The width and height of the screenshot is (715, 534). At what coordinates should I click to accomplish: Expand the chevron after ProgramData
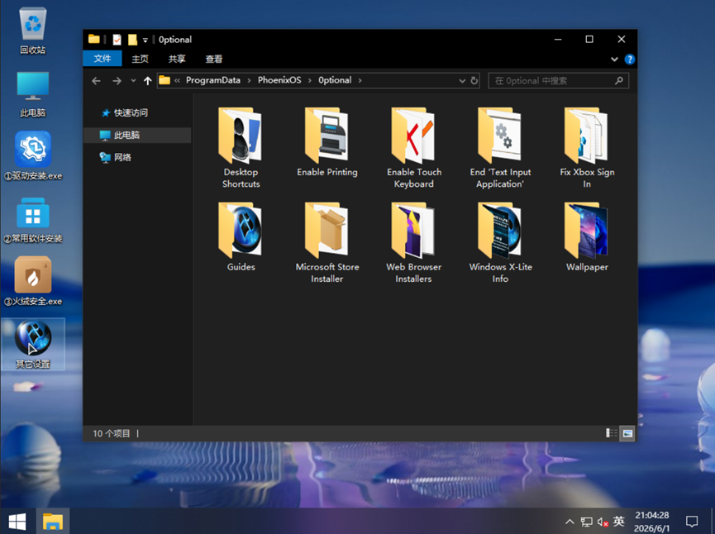pyautogui.click(x=249, y=81)
